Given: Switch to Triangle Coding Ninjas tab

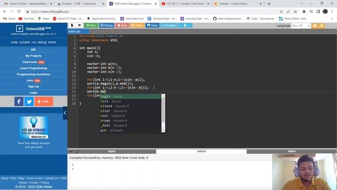Looking at the screenshot, I should pyautogui.click(x=237, y=4).
